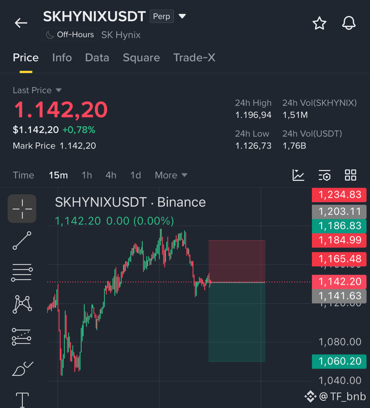Click the 1,060.20 target price label
This screenshot has height=408, width=370.
(x=339, y=362)
